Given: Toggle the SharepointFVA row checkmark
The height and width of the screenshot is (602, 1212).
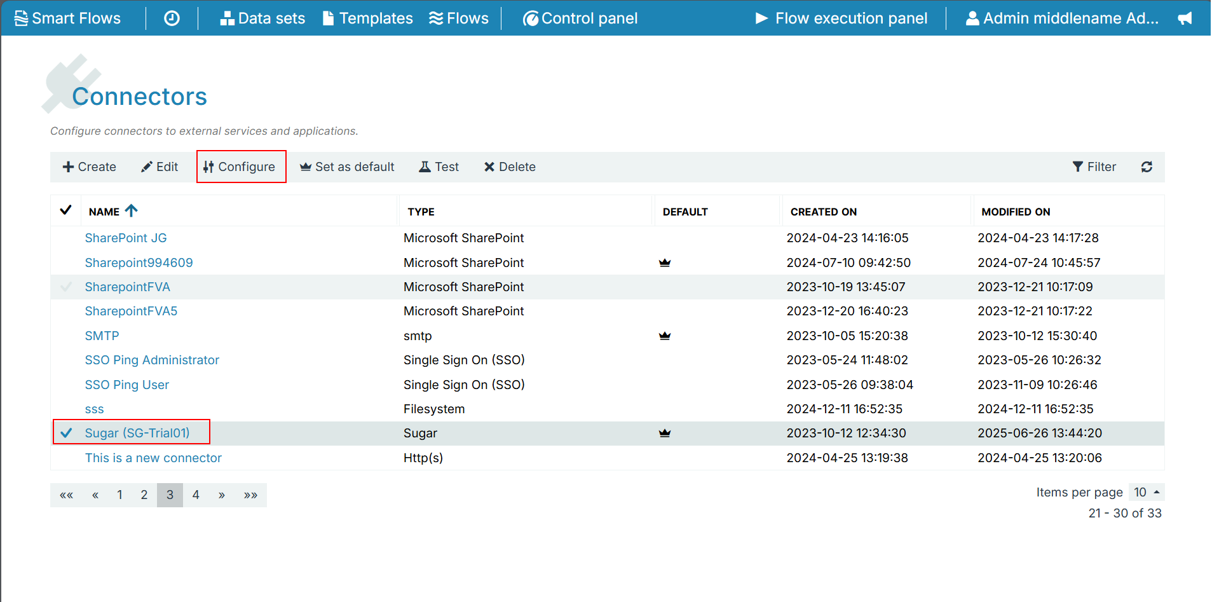Looking at the screenshot, I should coord(66,287).
